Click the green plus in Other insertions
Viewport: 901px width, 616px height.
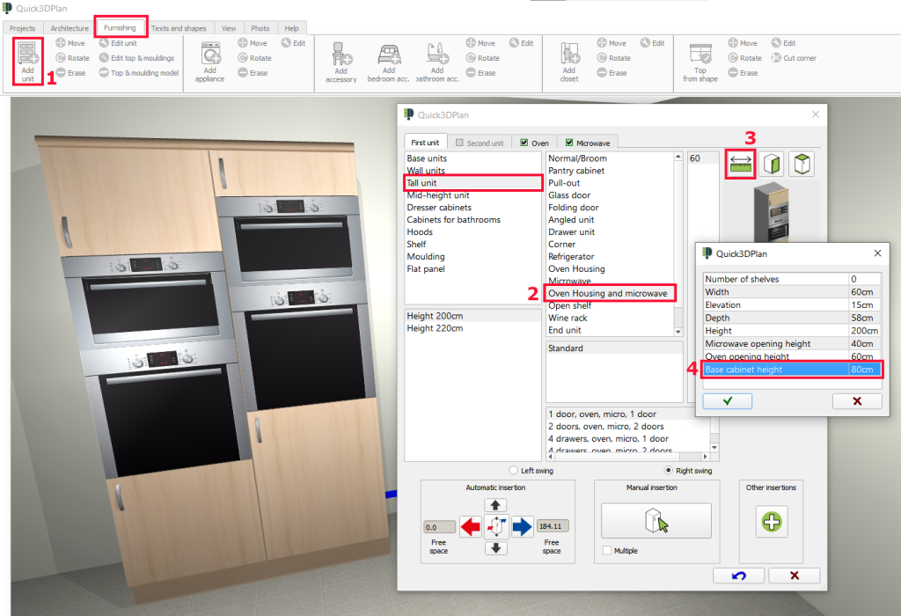(x=771, y=522)
